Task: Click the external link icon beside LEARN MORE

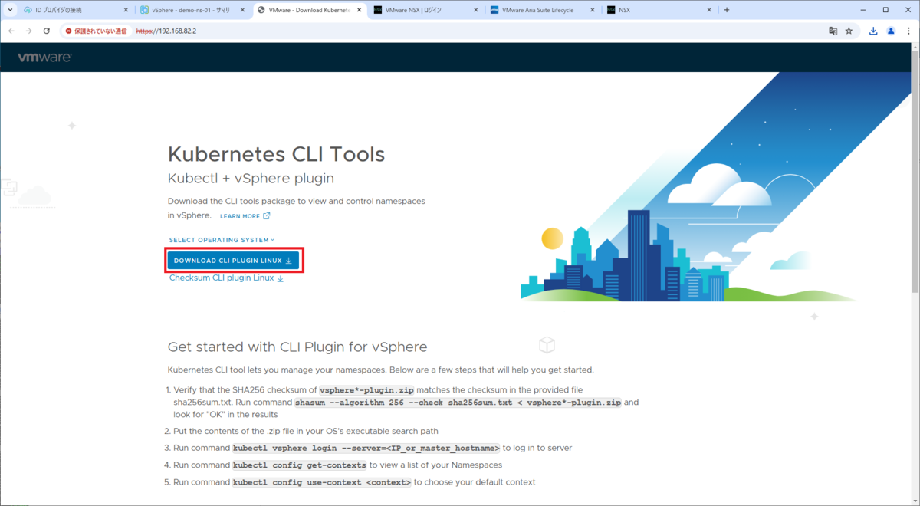Action: pos(267,216)
